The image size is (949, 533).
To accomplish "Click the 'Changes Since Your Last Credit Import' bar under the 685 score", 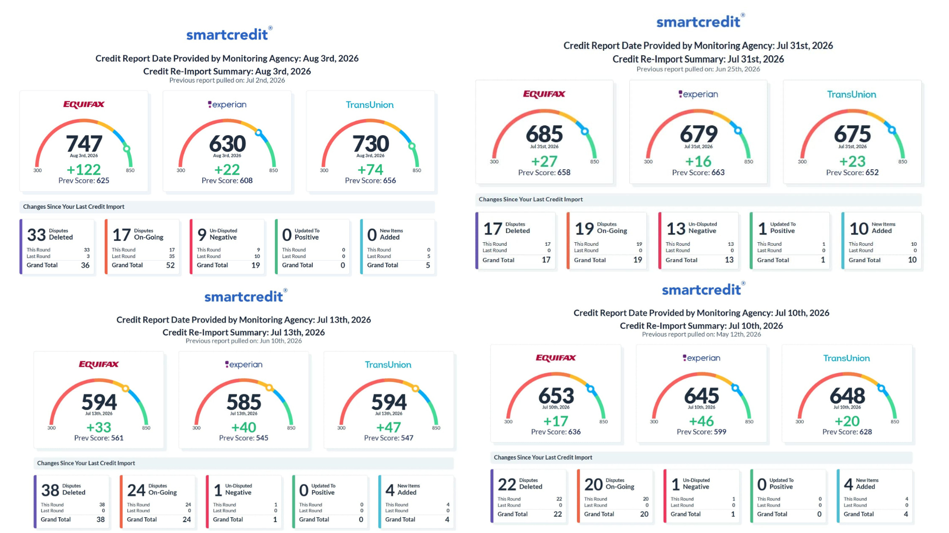I will tap(698, 199).
